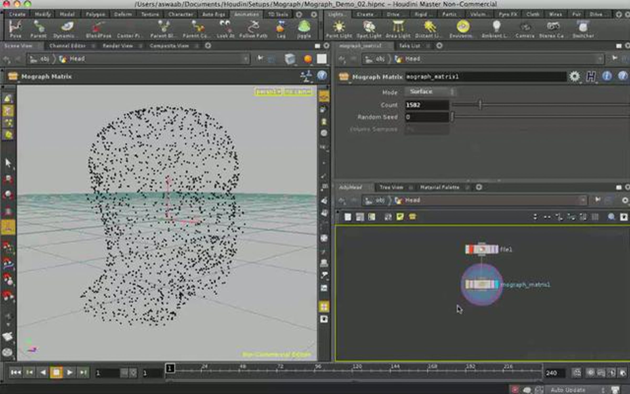
Task: Open the viewport help question-mark icon
Action: 322,76
